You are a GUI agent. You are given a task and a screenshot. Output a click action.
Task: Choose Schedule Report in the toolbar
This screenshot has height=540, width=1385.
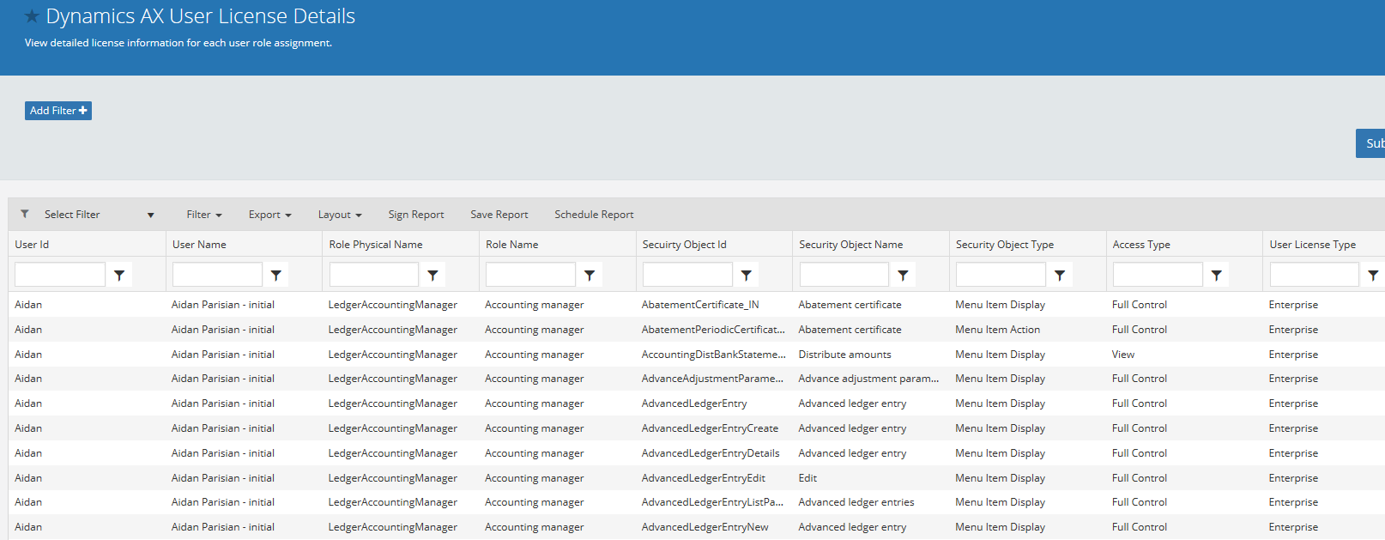[x=594, y=215]
